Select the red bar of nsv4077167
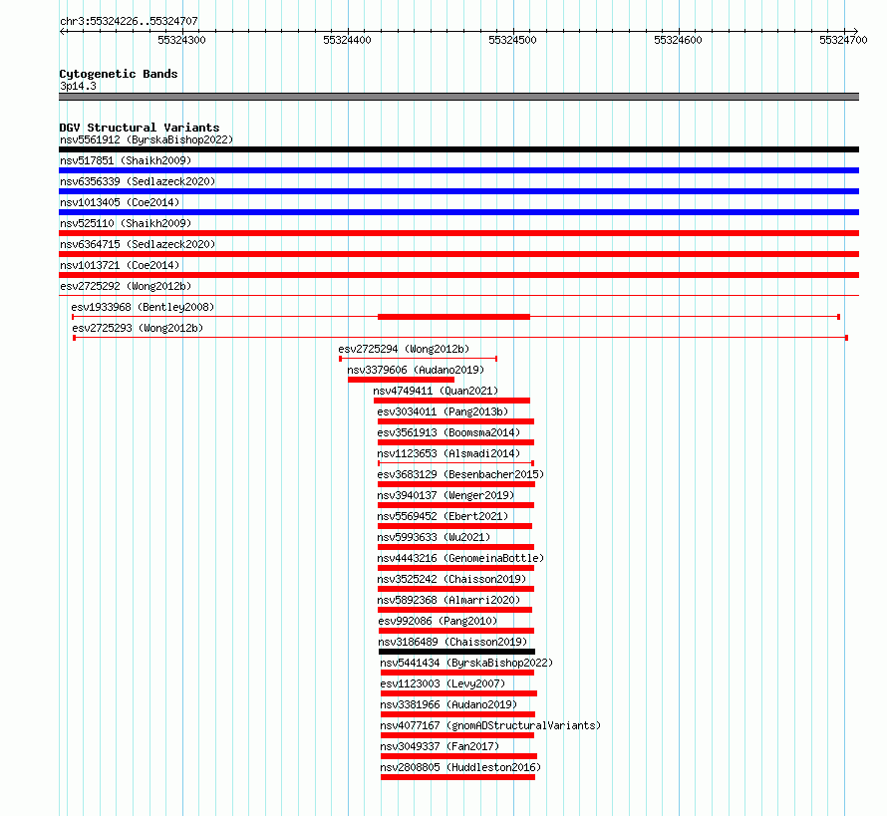This screenshot has height=816, width=887. [457, 735]
